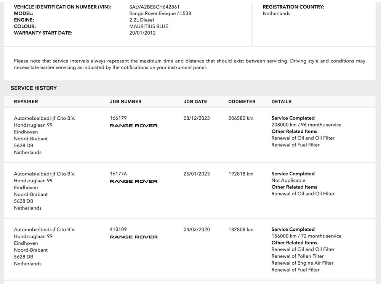Image resolution: width=381 pixels, height=286 pixels.
Task: Select the VIN number SALVA2BE8CH642861
Action: [x=154, y=7]
